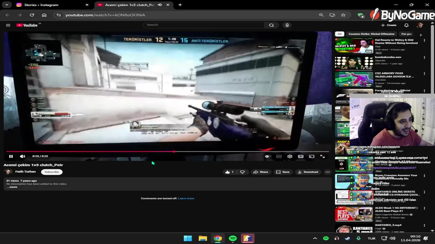Save the video to a playlist
435x244 pixels.
click(283, 172)
